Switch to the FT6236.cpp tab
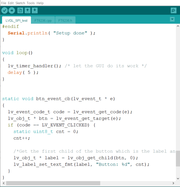The width and height of the screenshot is (180, 187). tap(43, 21)
